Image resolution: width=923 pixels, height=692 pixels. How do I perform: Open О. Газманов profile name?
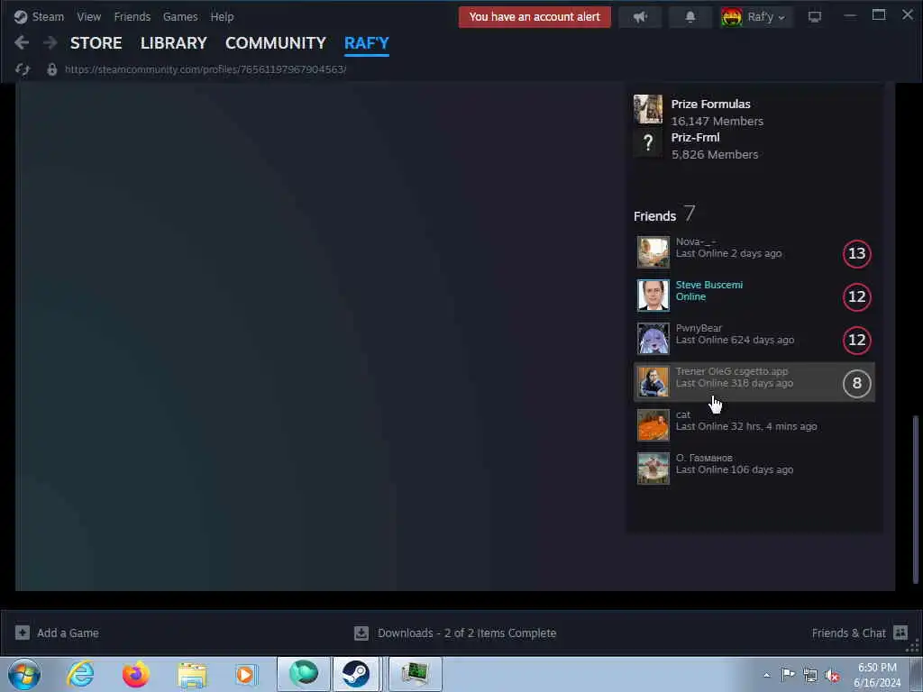703,458
